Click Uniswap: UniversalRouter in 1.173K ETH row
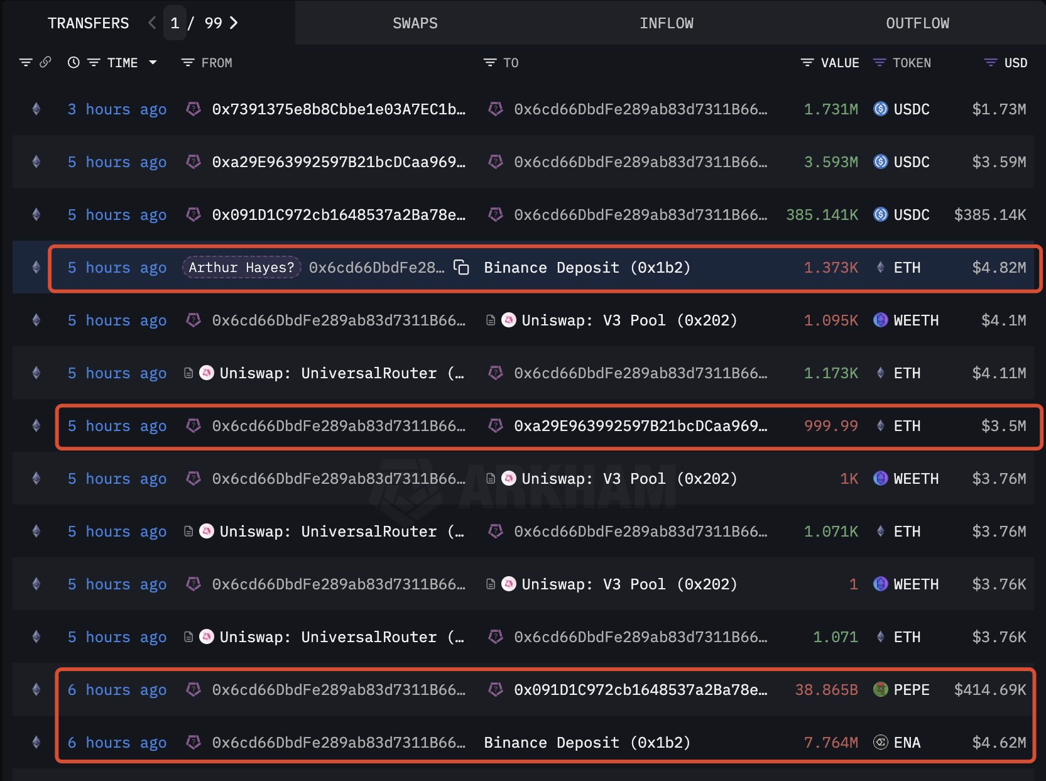This screenshot has height=781, width=1046. [x=342, y=373]
